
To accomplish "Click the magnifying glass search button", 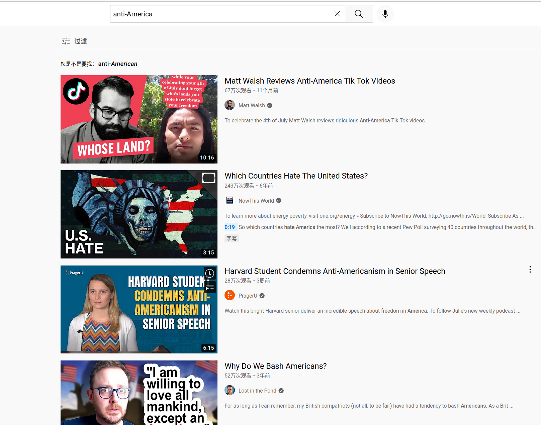I will [x=359, y=14].
